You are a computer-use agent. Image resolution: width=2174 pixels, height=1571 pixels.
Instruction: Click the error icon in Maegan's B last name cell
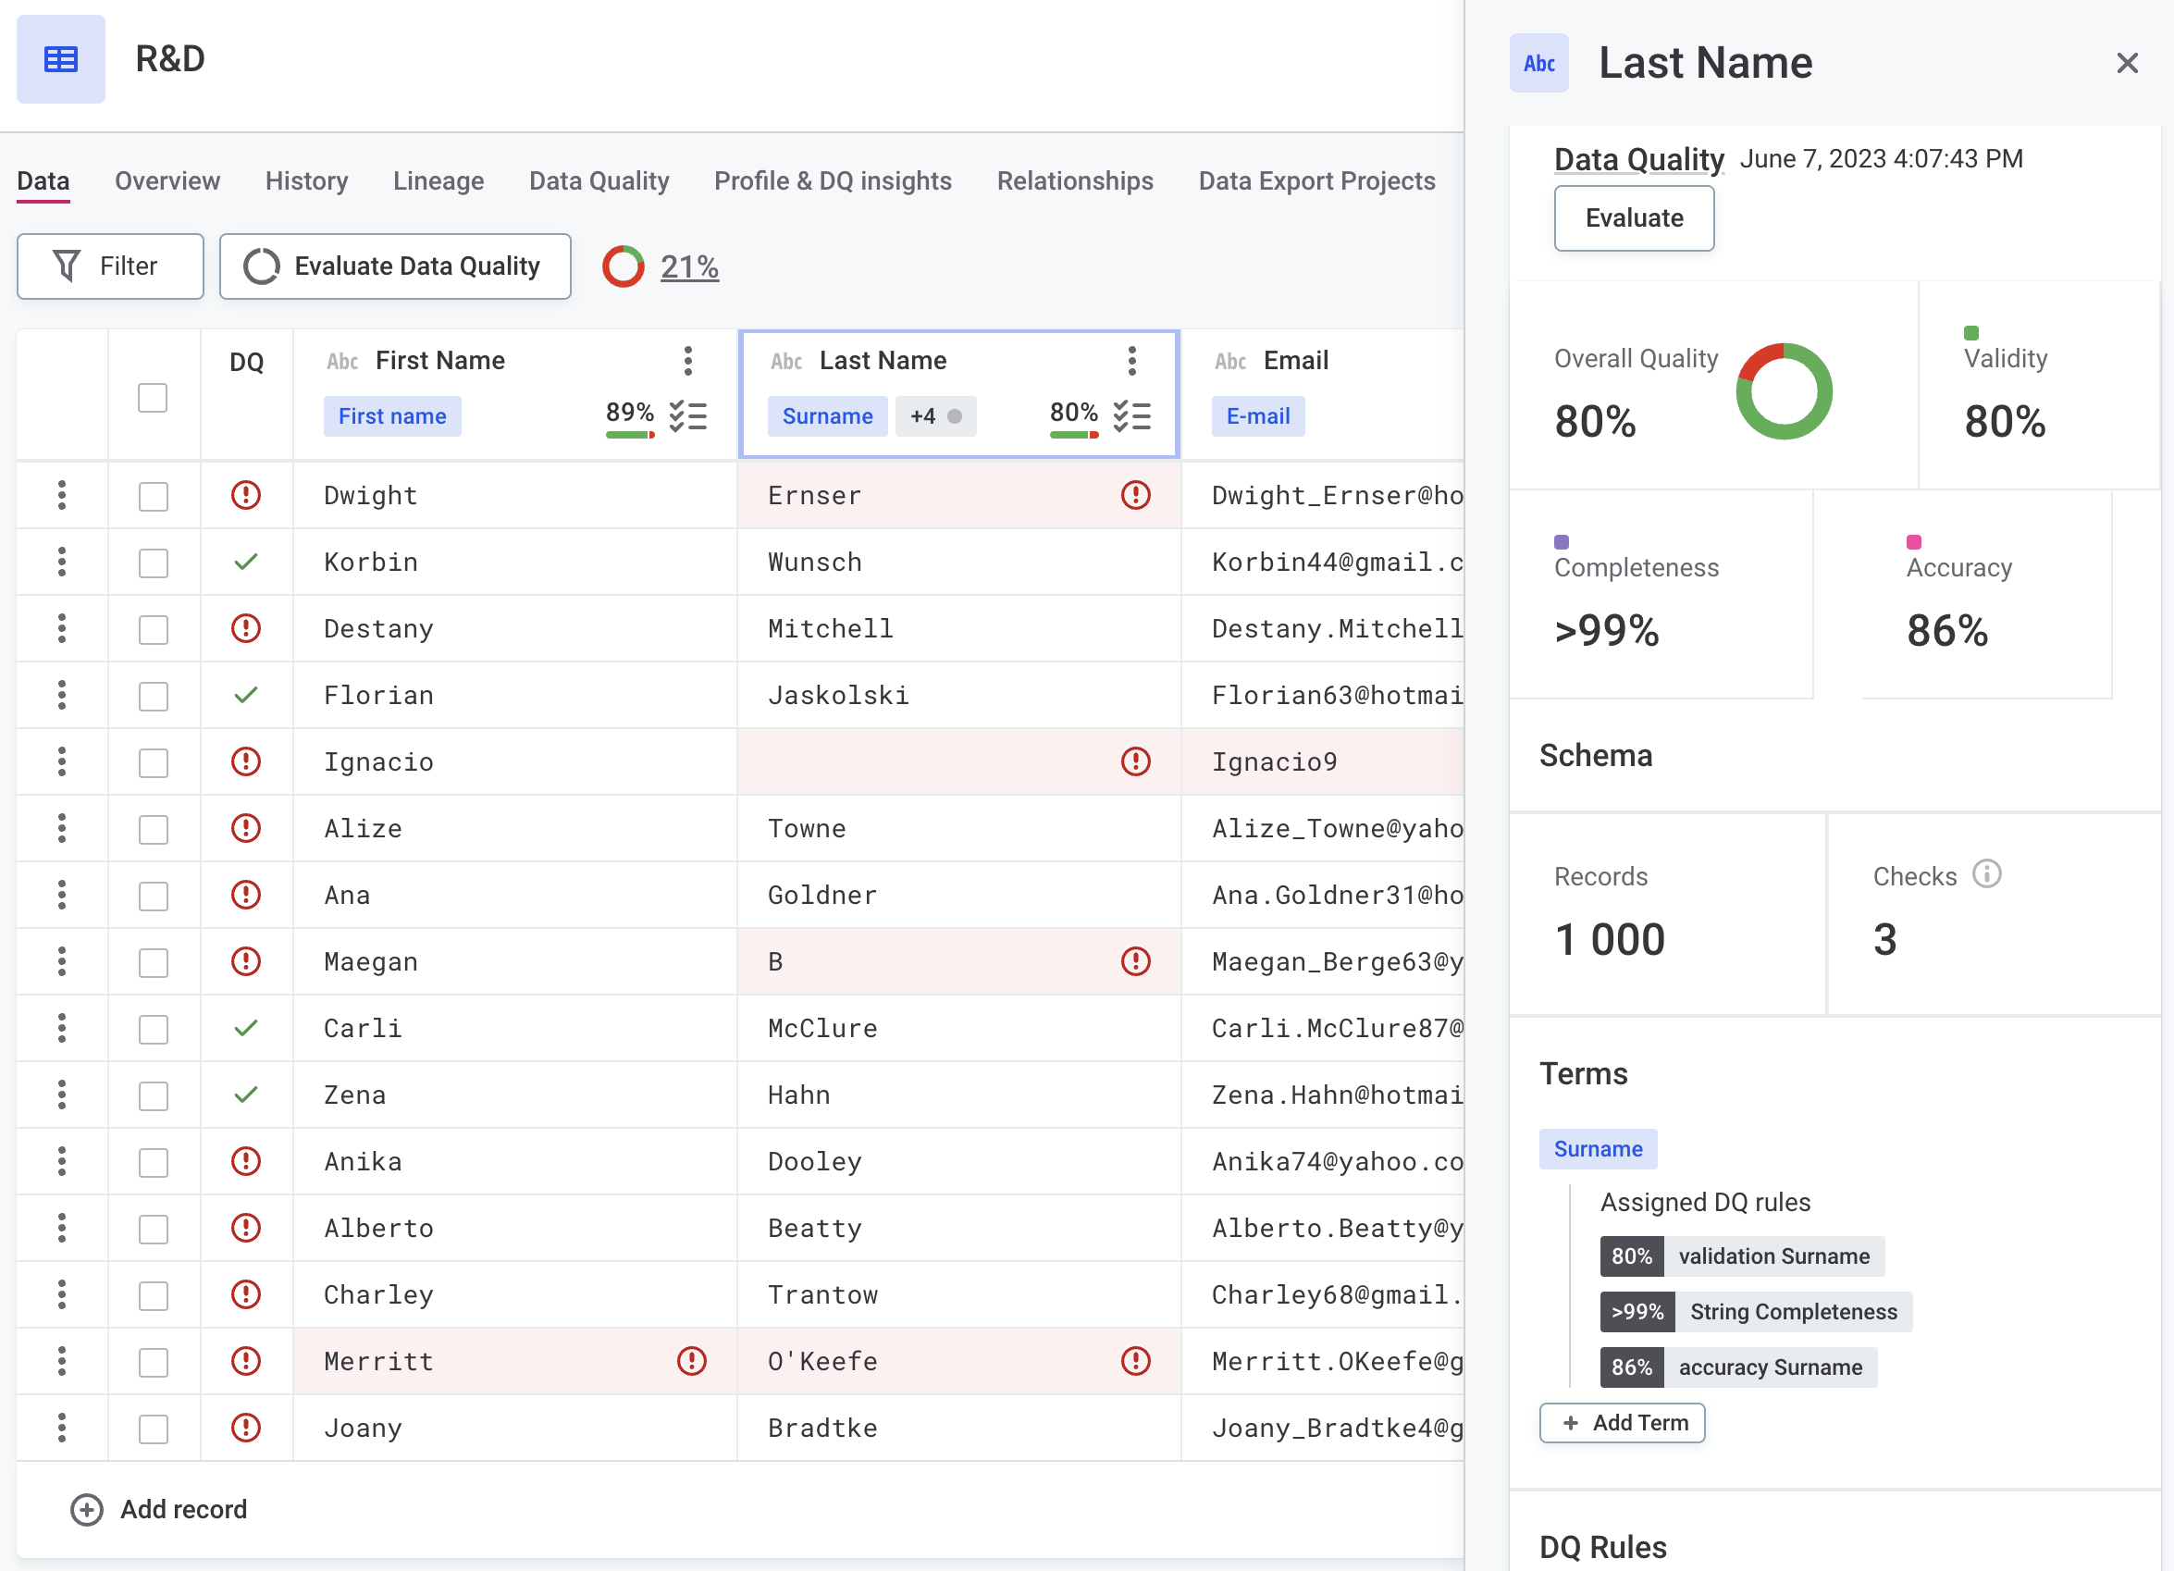coord(1135,961)
